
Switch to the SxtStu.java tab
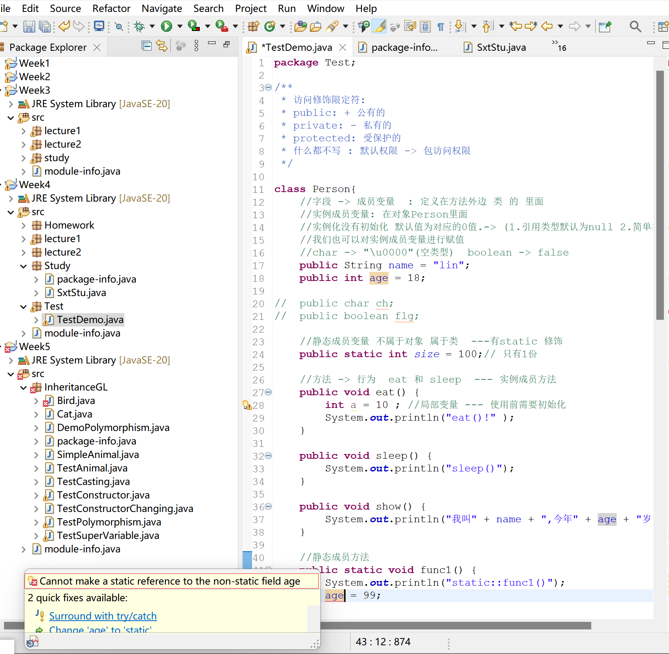[501, 48]
